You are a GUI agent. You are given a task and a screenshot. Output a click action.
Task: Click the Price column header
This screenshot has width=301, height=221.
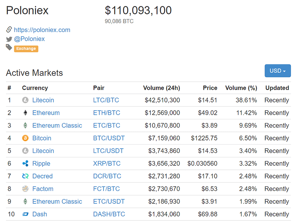point(210,88)
